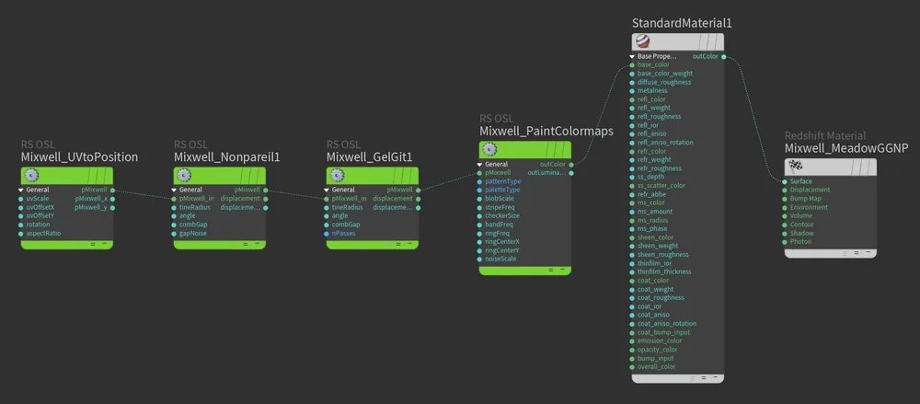Click the stripeFreq input port
The width and height of the screenshot is (920, 404).
[479, 207]
